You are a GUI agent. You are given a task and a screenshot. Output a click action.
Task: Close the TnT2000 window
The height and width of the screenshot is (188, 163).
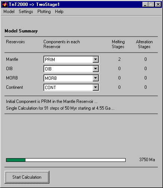click(x=158, y=4)
